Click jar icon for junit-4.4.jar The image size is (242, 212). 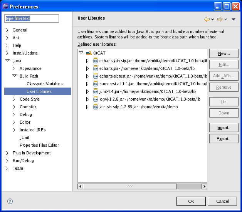96,91
